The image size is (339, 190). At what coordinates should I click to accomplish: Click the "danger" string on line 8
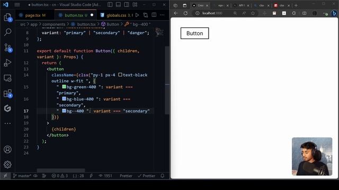[137, 33]
